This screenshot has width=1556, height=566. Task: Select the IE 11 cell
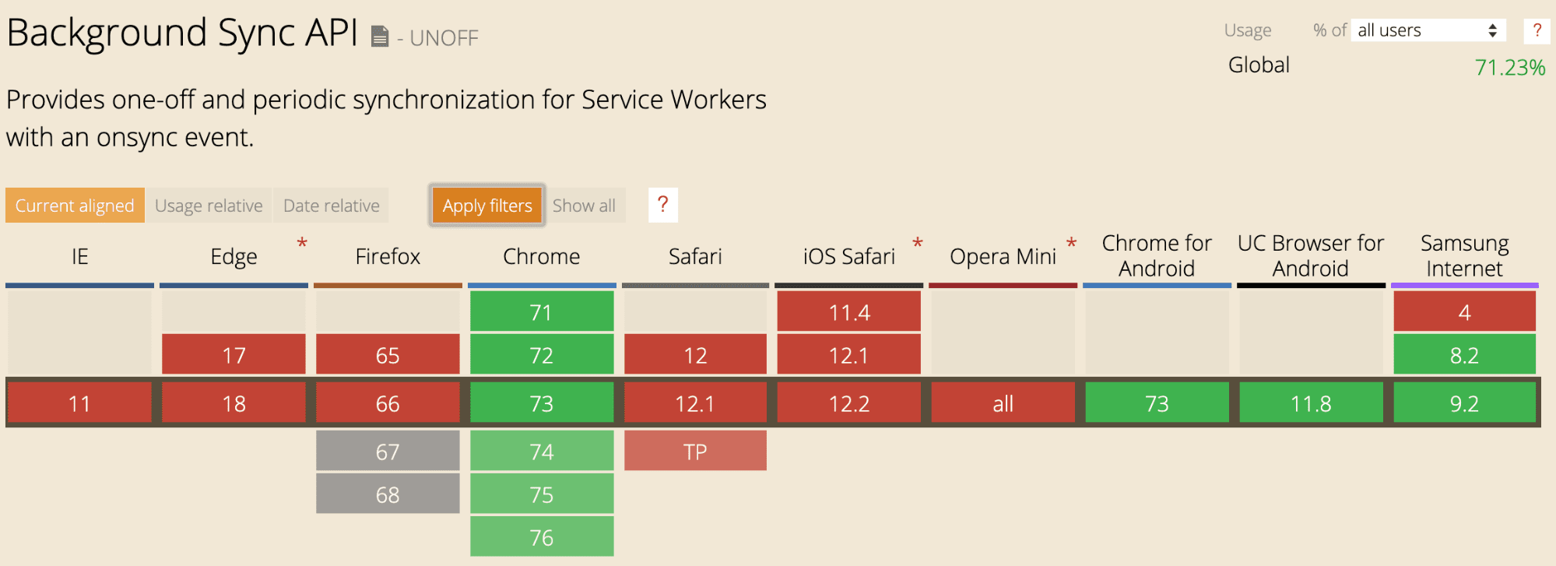pyautogui.click(x=79, y=403)
